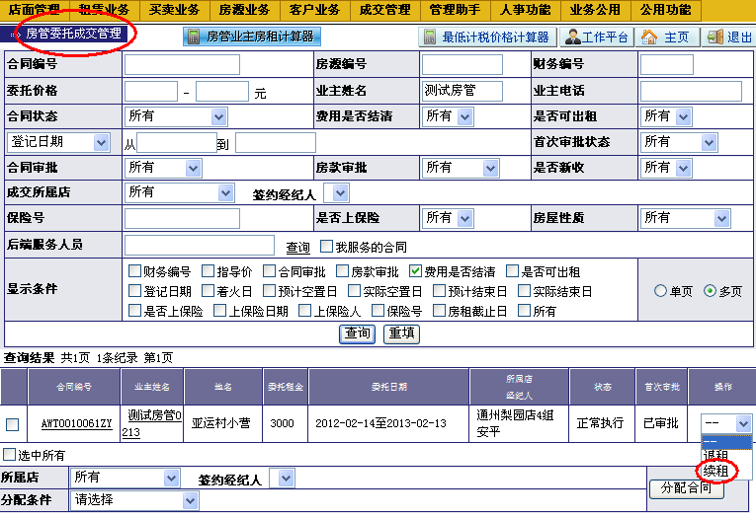756x518 pixels.
Task: Click the 保险号 input field
Action: [182, 218]
